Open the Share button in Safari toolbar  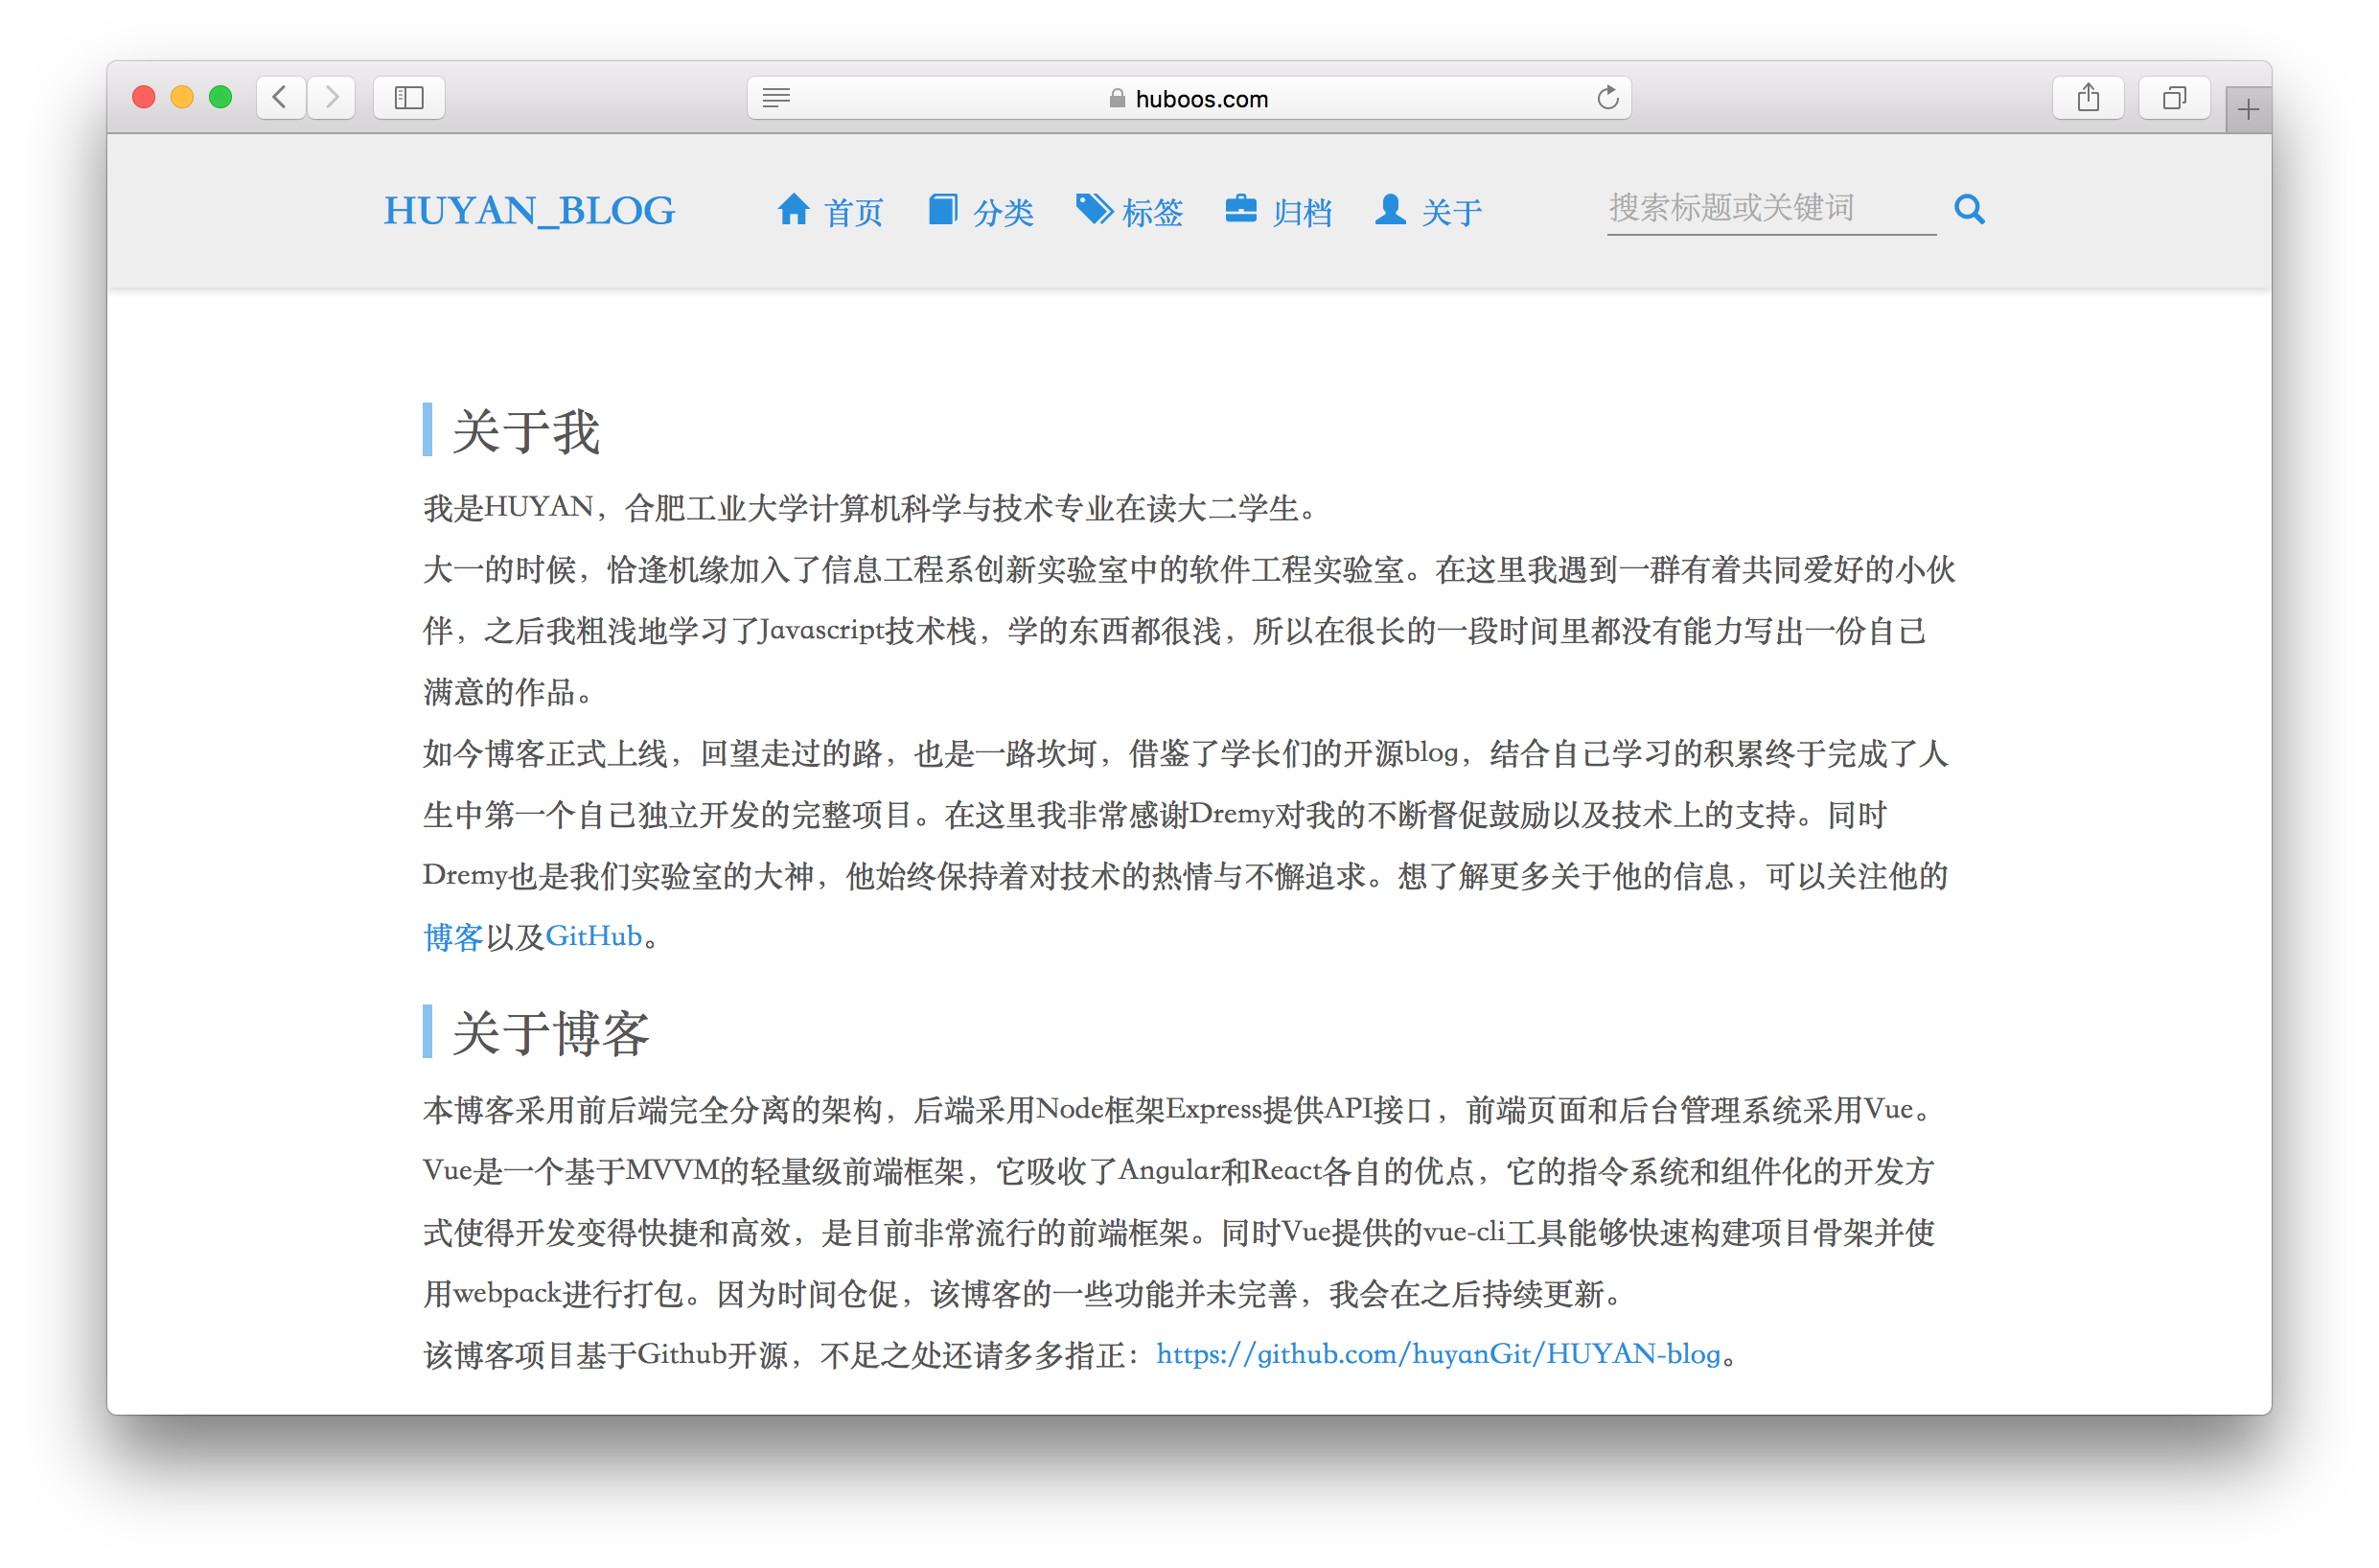[2088, 97]
